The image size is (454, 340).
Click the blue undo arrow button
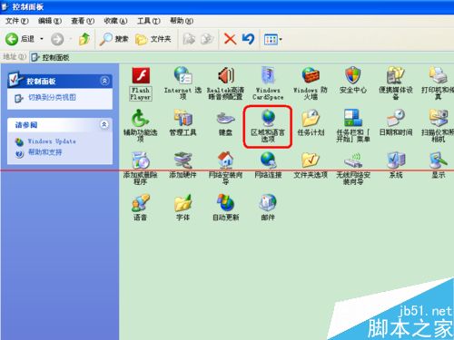point(248,39)
